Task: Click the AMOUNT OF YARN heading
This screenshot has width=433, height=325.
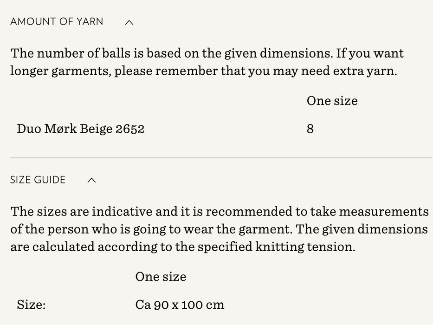Action: tap(57, 22)
